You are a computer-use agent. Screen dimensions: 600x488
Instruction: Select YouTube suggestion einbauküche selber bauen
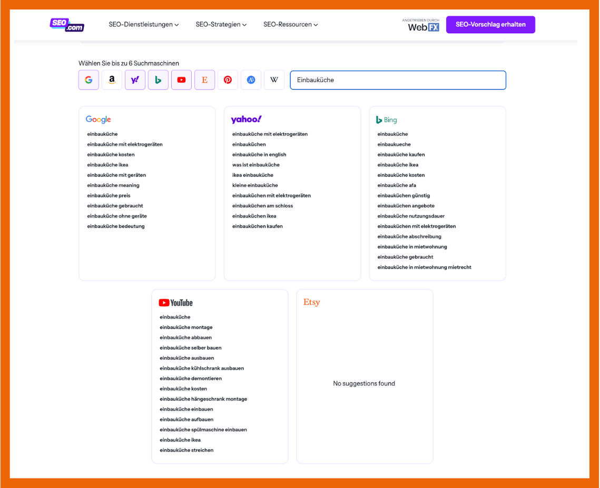pyautogui.click(x=190, y=348)
